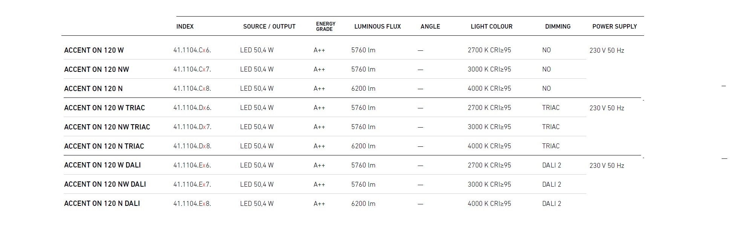Click the ACCENT ON 120 W TRIAC product name
Viewport: 742px width, 242px height.
point(104,108)
